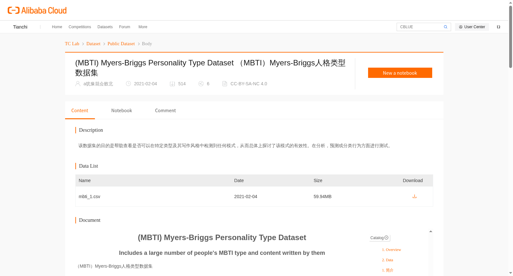This screenshot has width=513, height=276.
Task: Click the 59.94MB size cell
Action: [323, 197]
